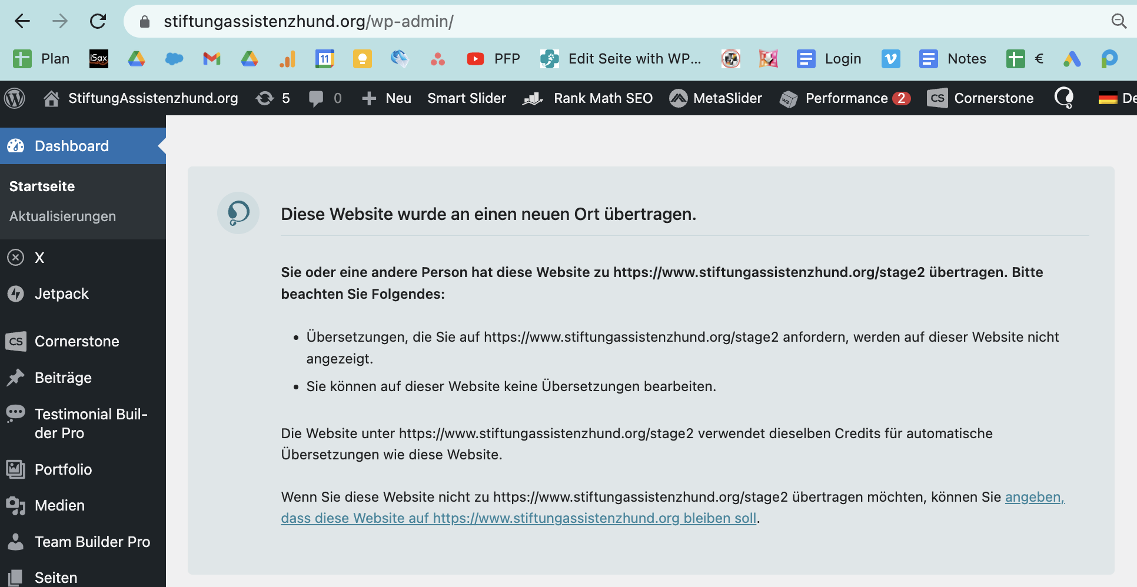Open the Login document bookmark

coord(829,59)
